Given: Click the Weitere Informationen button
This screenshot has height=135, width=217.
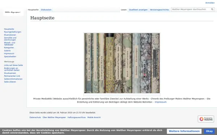Looking at the screenshot, I should click(x=184, y=131).
